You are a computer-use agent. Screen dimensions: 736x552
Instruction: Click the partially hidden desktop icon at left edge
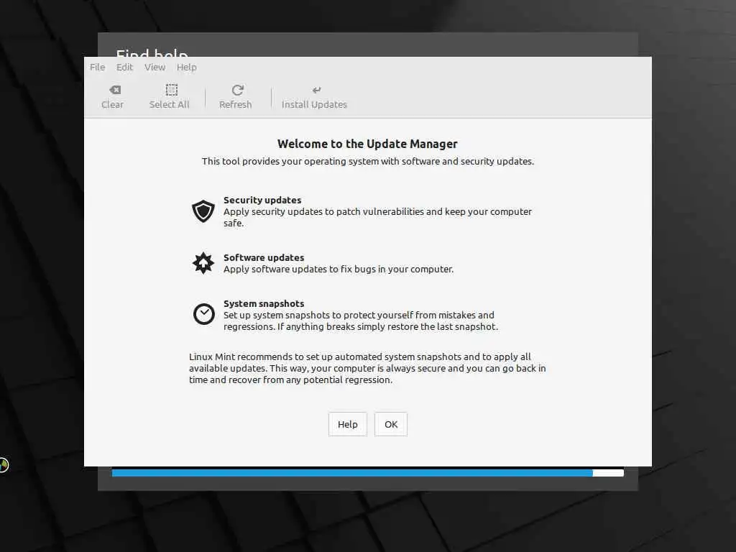point(4,465)
